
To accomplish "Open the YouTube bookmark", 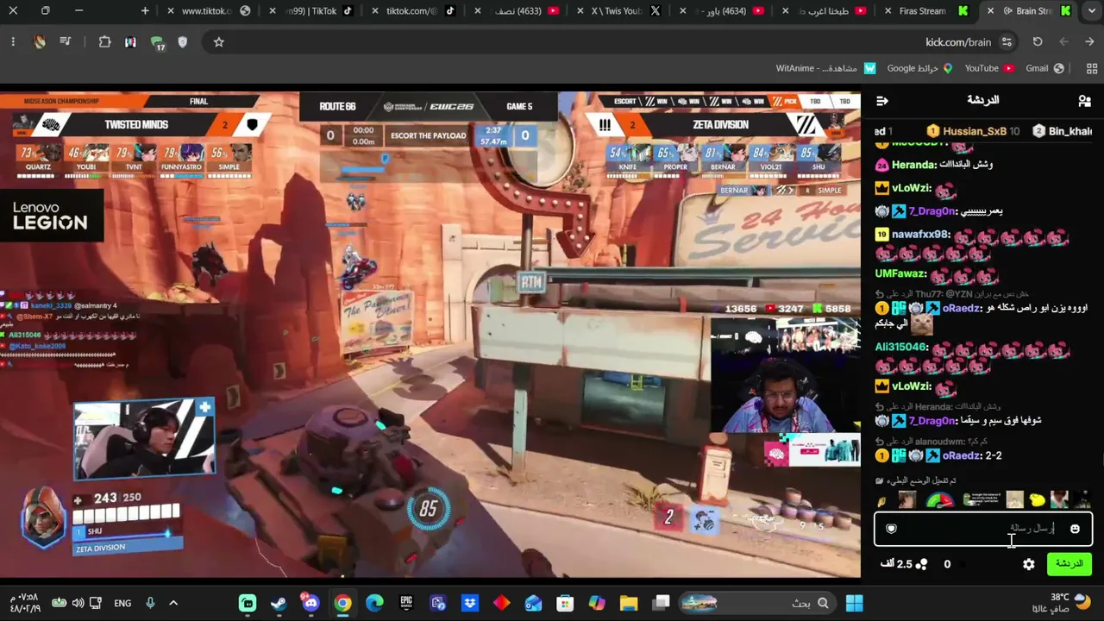I will [x=988, y=68].
